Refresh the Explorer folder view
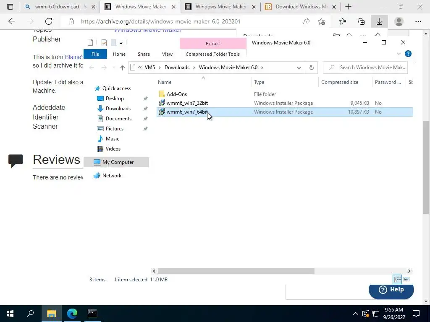The image size is (430, 322). [x=311, y=68]
